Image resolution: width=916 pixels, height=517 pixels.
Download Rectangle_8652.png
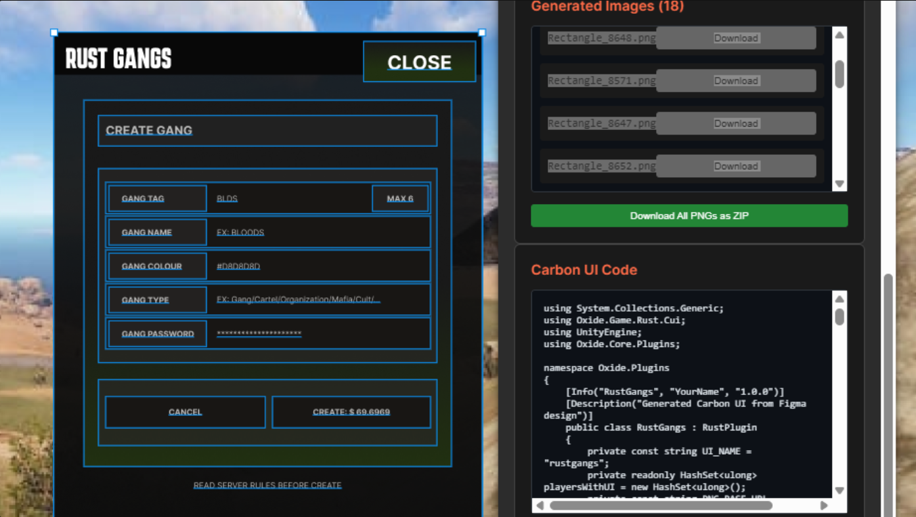click(735, 166)
